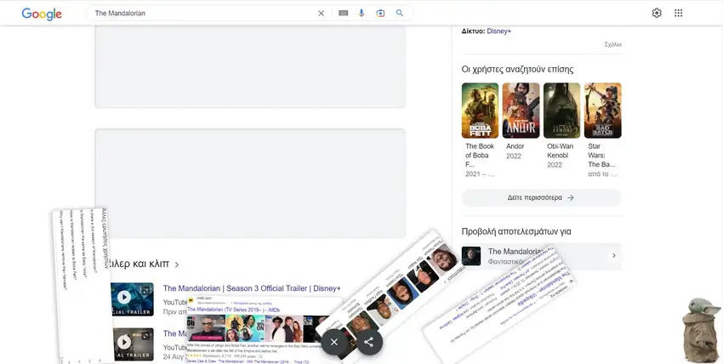Click the Σχόλια feedback link

pyautogui.click(x=612, y=44)
